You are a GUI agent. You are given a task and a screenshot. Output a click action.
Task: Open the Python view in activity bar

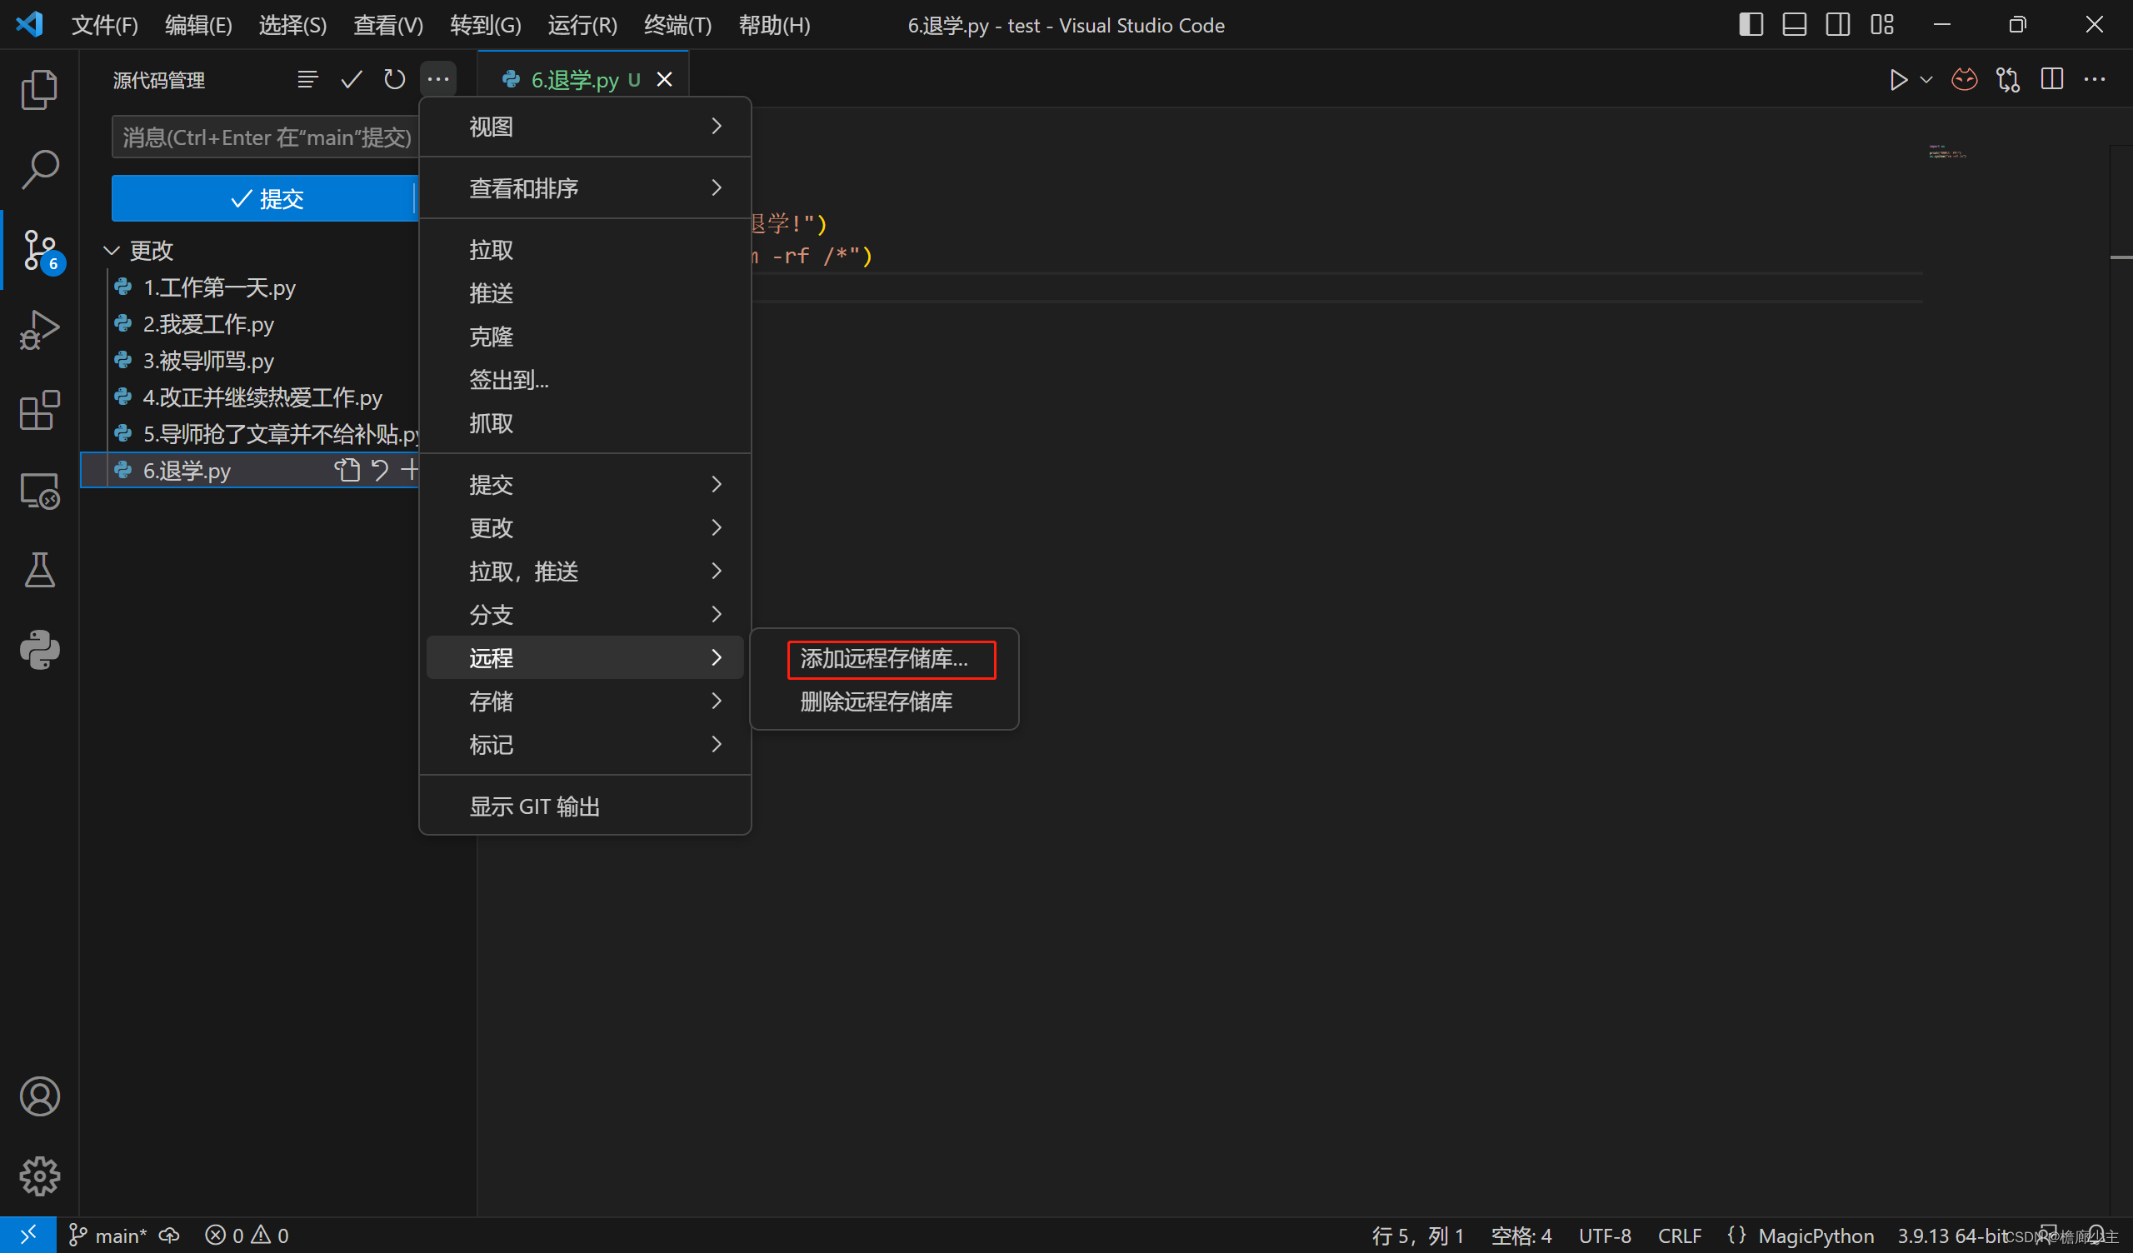tap(39, 650)
